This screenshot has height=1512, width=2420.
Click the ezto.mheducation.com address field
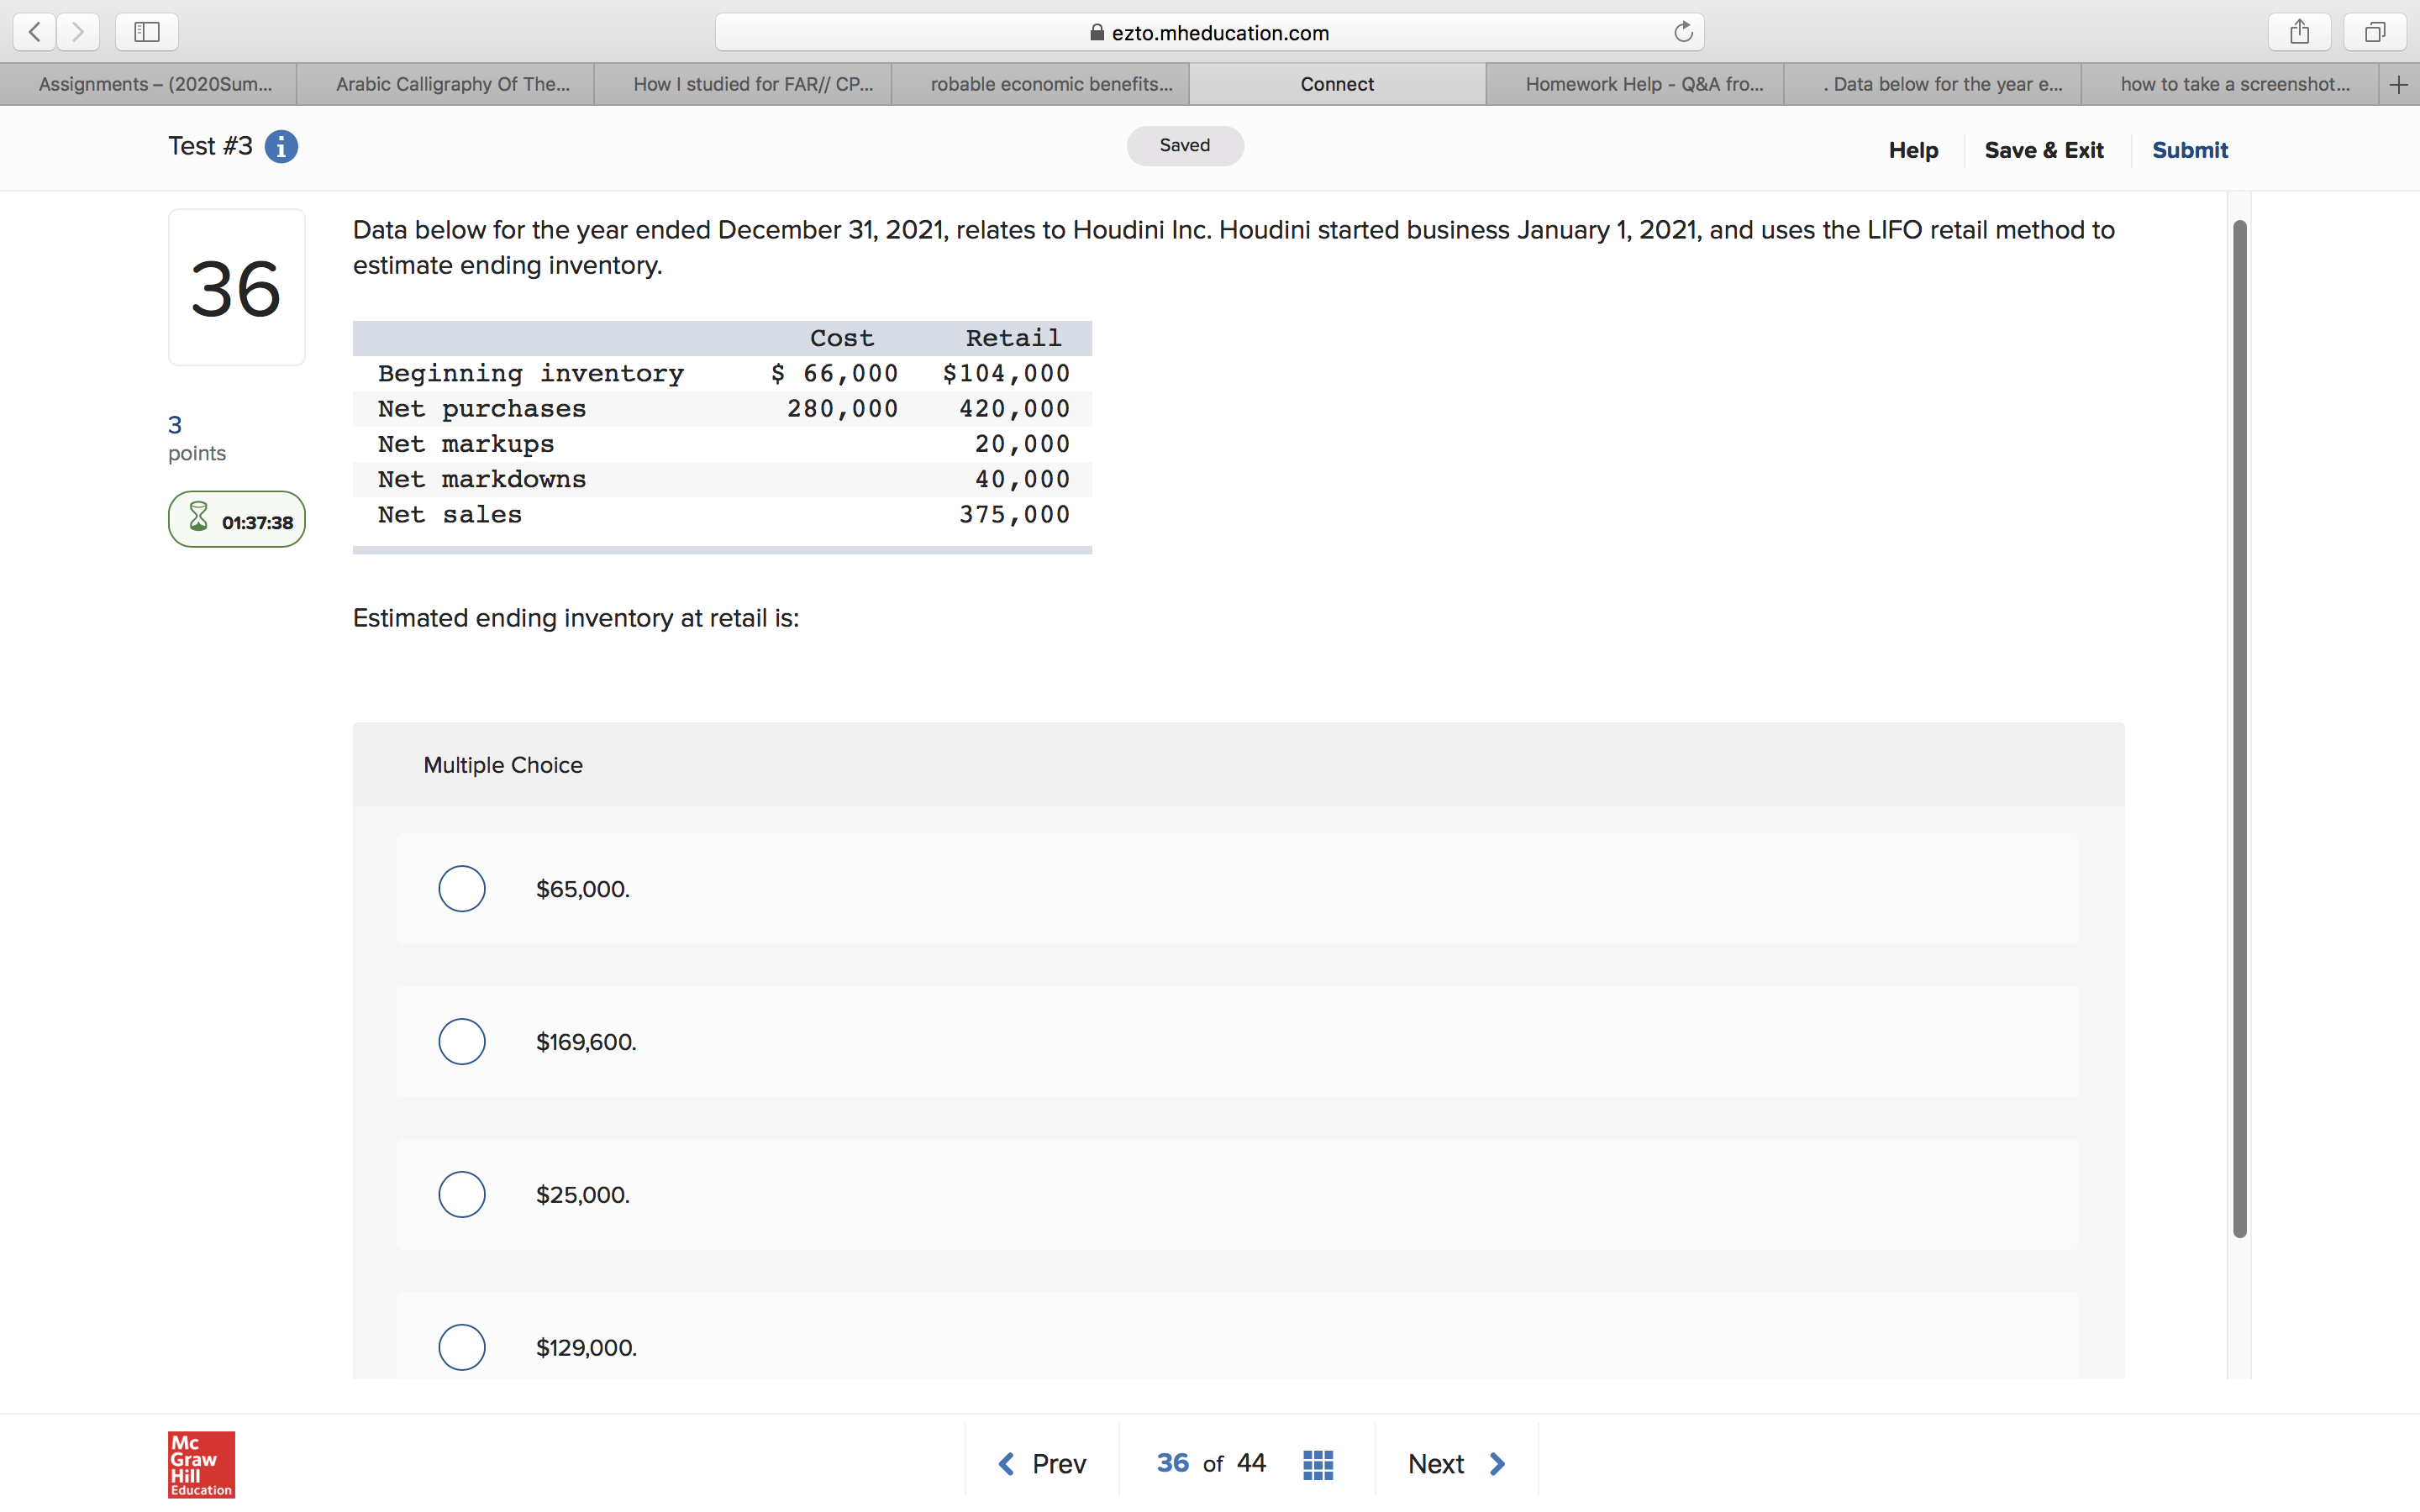(x=1209, y=32)
